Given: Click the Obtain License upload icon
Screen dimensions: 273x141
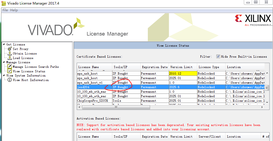Looking at the screenshot, I should point(10,53).
